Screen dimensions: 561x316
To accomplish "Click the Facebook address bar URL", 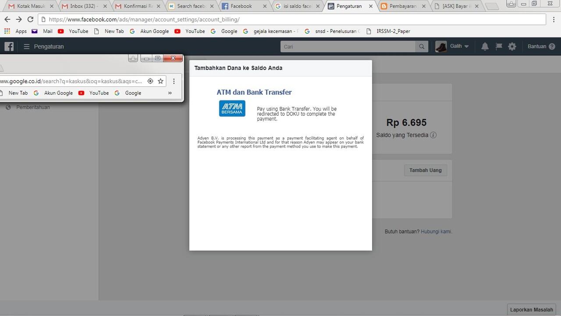I will pyautogui.click(x=144, y=19).
